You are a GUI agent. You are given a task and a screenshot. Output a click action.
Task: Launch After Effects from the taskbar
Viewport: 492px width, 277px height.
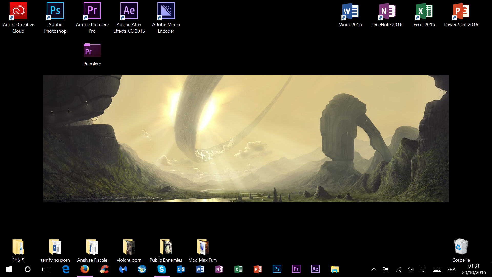point(315,269)
